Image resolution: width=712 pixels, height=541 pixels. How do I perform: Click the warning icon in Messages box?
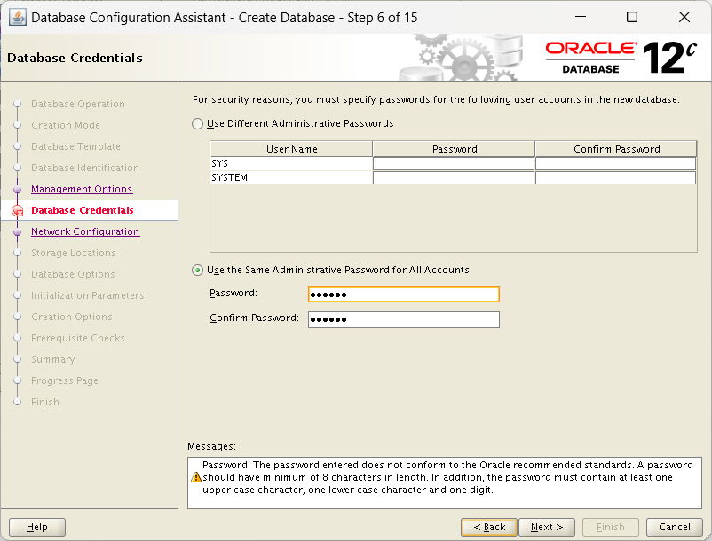(196, 477)
